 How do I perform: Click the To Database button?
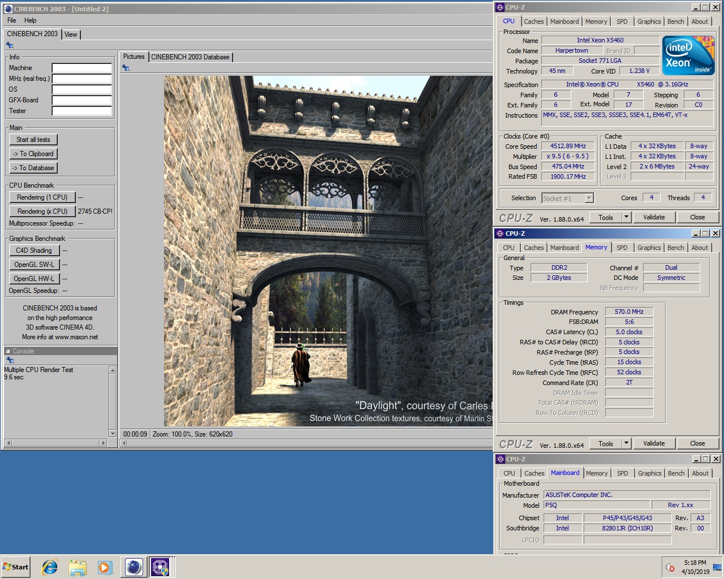33,168
